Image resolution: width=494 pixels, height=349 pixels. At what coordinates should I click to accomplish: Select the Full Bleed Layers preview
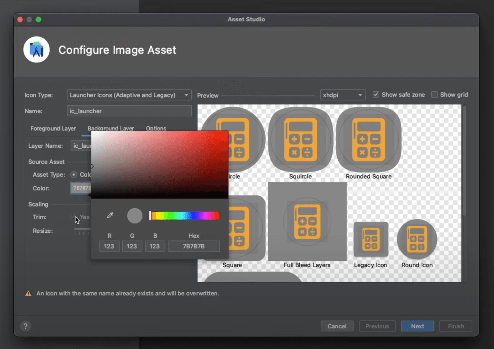(x=307, y=222)
